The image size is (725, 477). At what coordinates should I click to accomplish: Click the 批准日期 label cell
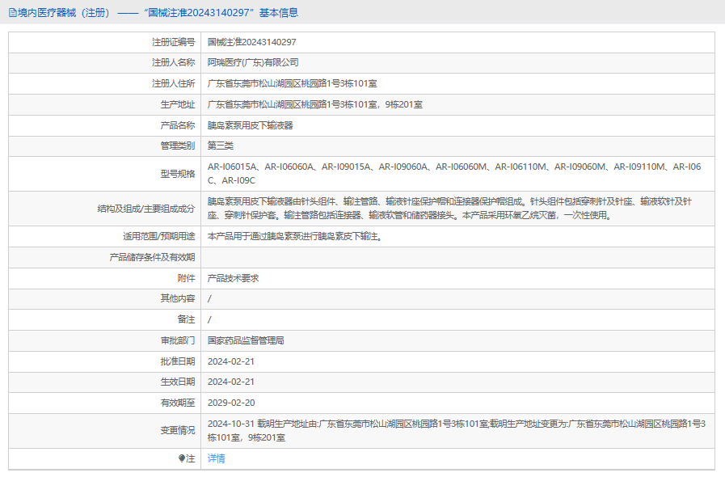[104, 361]
